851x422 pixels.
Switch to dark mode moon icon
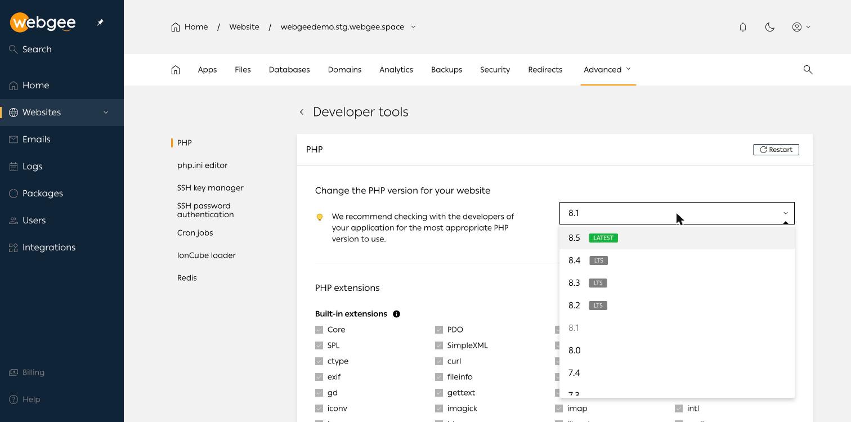770,27
